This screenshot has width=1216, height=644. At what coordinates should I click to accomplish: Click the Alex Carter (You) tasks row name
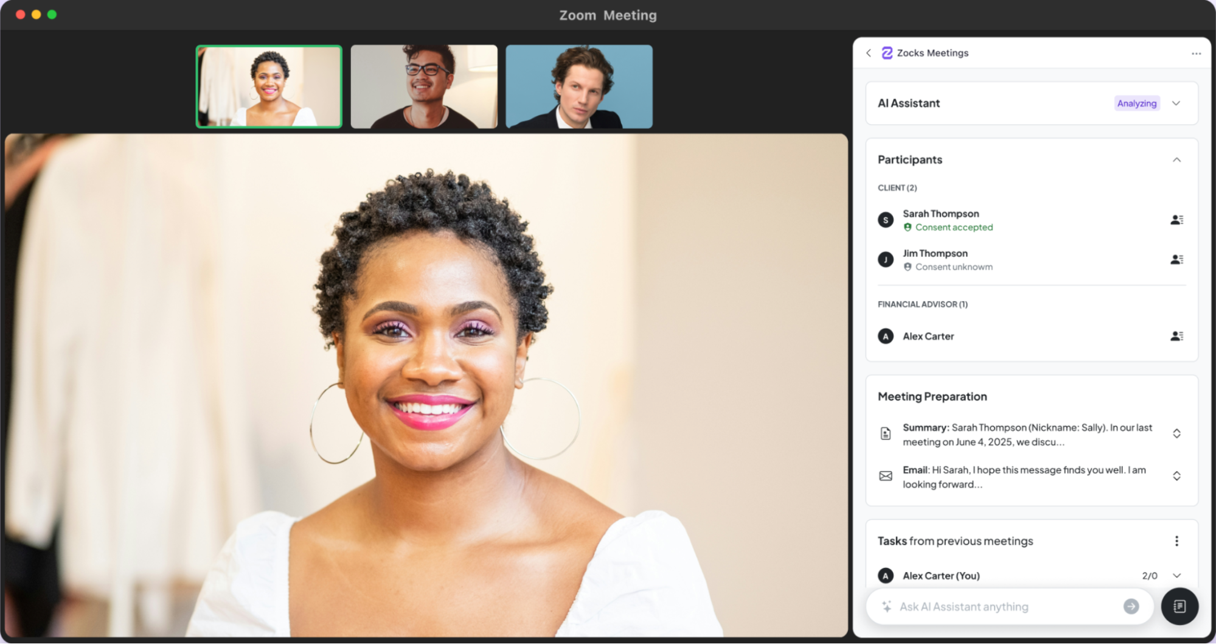pos(941,576)
